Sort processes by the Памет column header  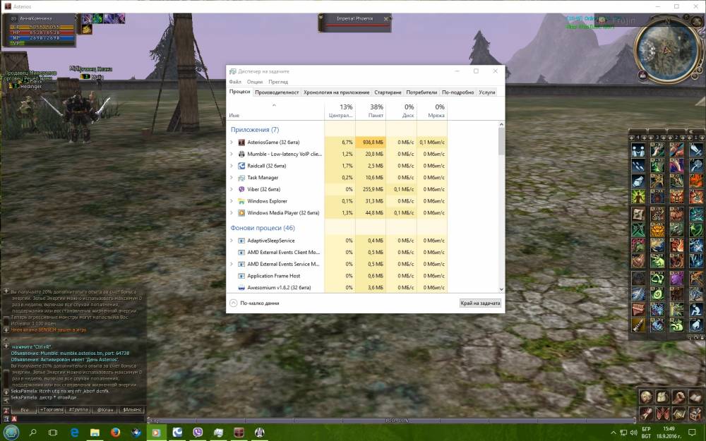tap(370, 111)
